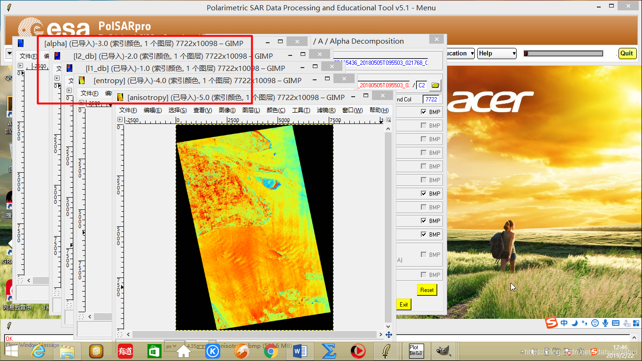The height and width of the screenshot is (361, 642).
Task: Click the anisotropy window horizontal scrollbar
Action: point(254,335)
